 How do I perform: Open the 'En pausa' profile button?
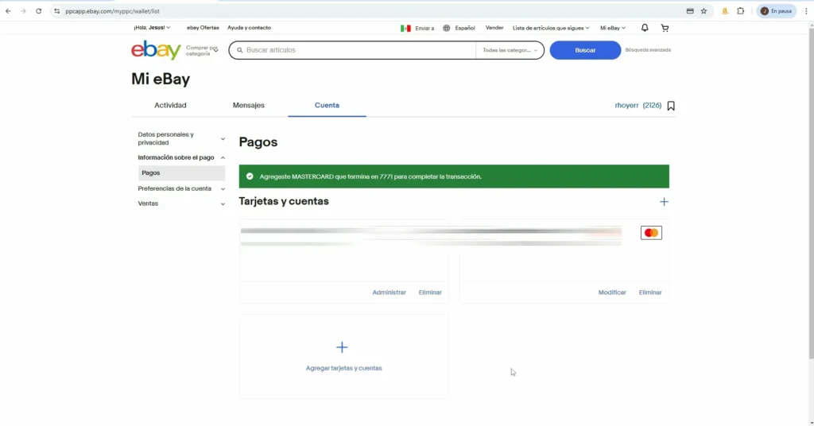pos(777,11)
